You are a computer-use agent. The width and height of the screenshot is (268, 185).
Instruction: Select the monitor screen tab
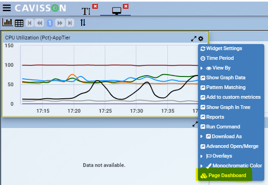116,11
